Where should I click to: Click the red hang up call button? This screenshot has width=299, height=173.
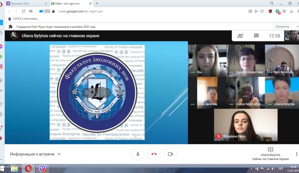(x=154, y=154)
